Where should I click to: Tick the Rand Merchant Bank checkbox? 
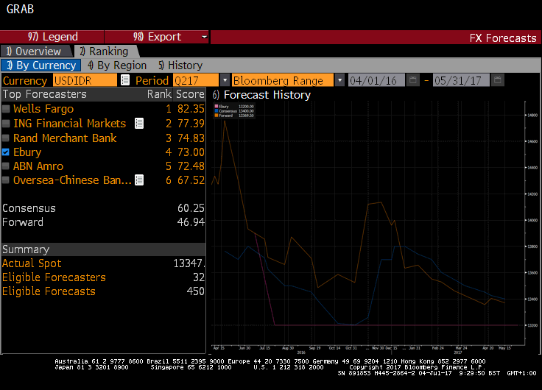click(x=6, y=138)
